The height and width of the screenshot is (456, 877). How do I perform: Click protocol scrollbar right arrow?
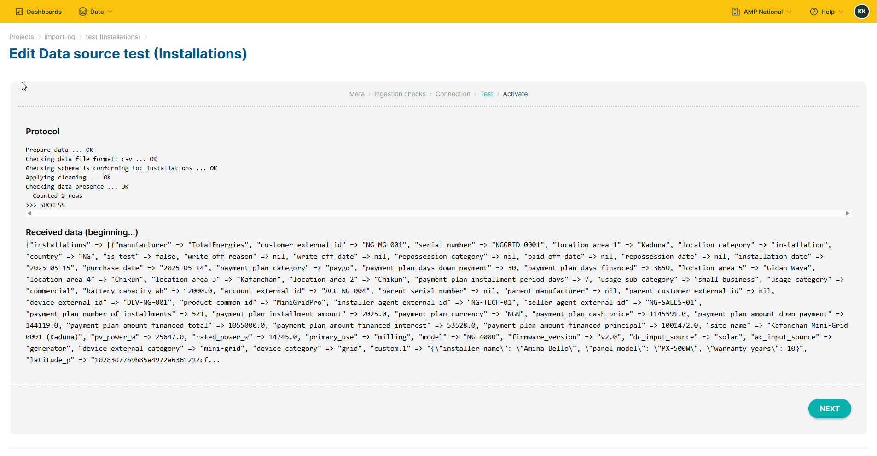(x=847, y=214)
